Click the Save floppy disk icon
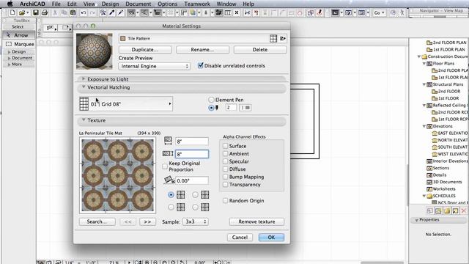 tap(36, 12)
